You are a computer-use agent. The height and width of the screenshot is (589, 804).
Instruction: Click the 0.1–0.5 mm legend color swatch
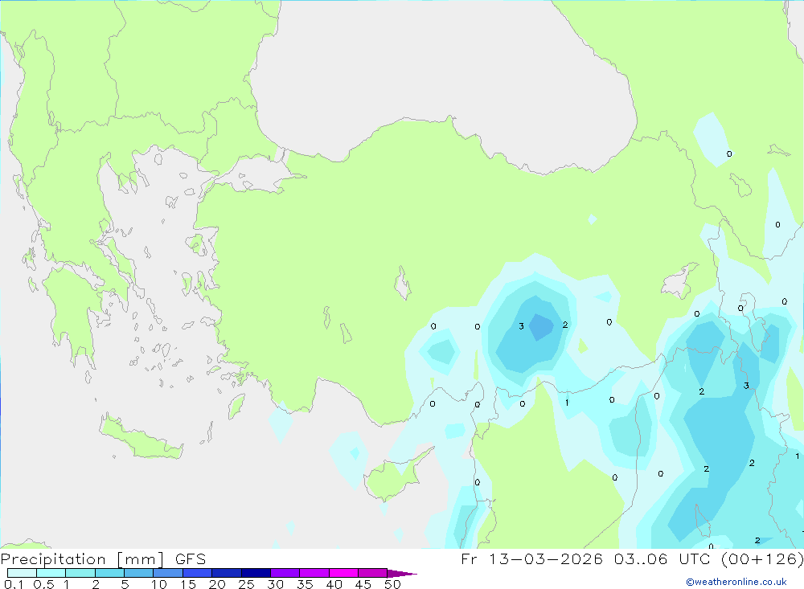(x=22, y=573)
